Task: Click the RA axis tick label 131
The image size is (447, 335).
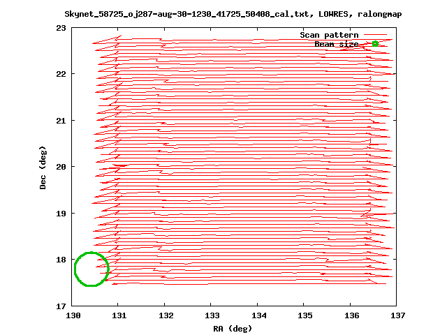Action: [119, 315]
